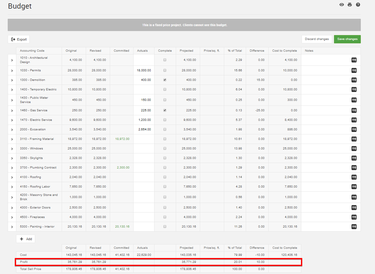
Task: Expand the 1030 - Permits row
Action: coord(12,71)
